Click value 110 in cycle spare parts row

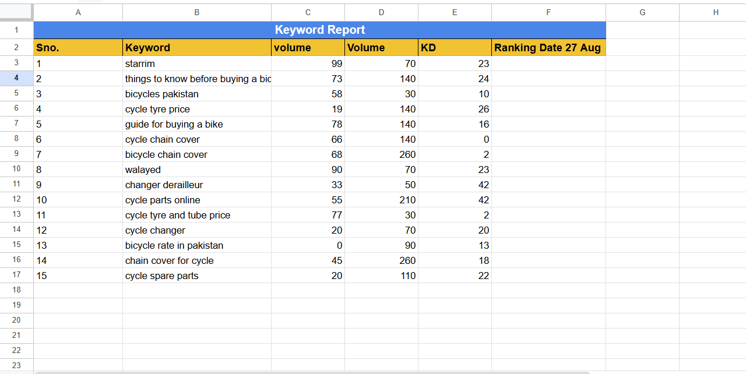(381, 276)
